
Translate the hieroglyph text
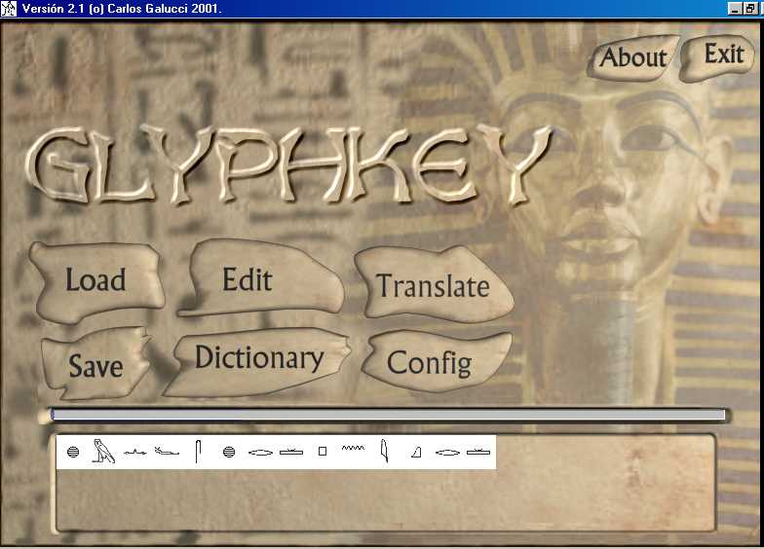pos(433,285)
